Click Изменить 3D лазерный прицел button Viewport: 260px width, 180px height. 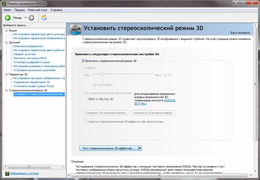[x=106, y=113]
